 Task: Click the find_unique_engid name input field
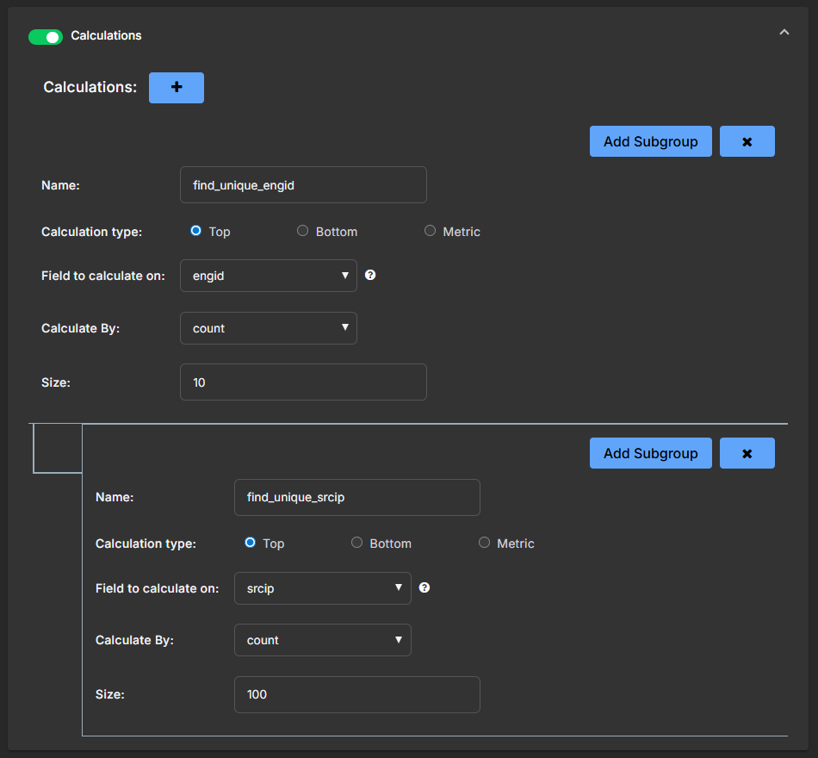click(x=303, y=185)
